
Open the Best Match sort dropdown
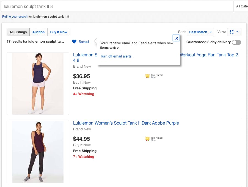pos(200,32)
